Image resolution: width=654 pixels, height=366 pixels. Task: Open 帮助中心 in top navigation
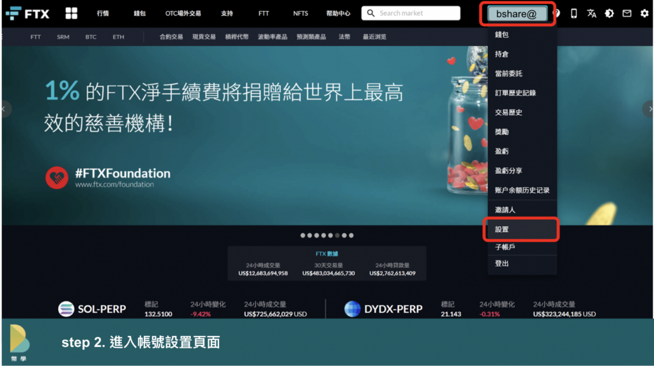pos(338,13)
